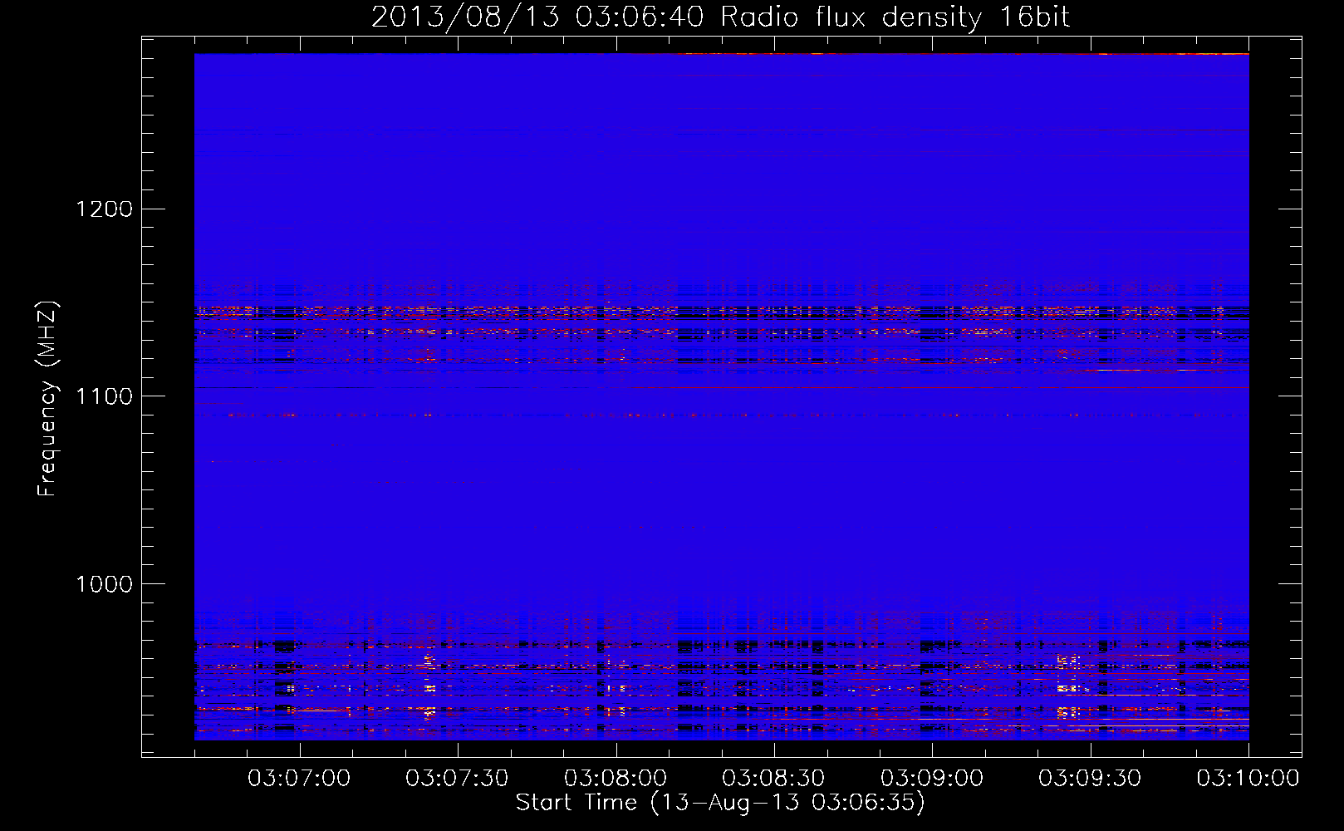1344x831 pixels.
Task: Click the 03:08:00 time tick label
Action: pos(616,778)
